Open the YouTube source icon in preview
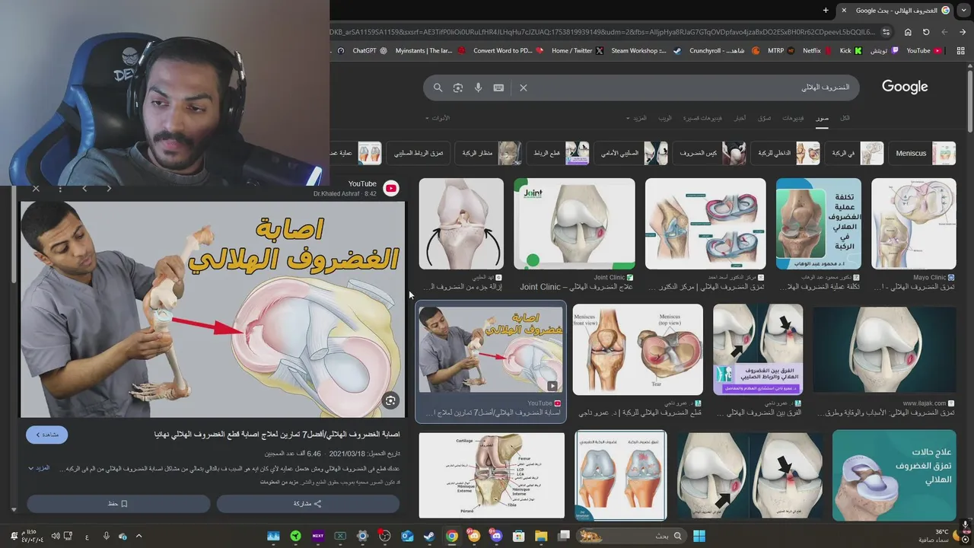The width and height of the screenshot is (974, 548). [391, 189]
